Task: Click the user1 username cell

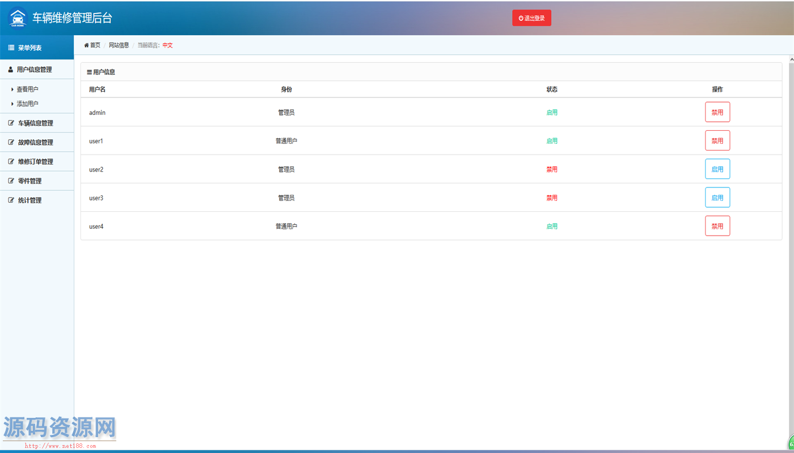Action: pos(96,141)
